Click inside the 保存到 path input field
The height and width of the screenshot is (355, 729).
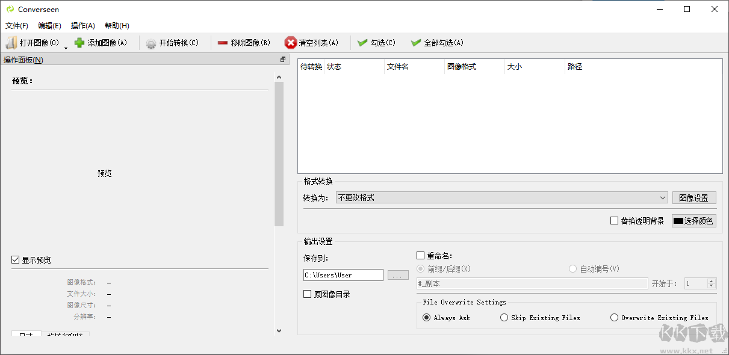pos(343,274)
